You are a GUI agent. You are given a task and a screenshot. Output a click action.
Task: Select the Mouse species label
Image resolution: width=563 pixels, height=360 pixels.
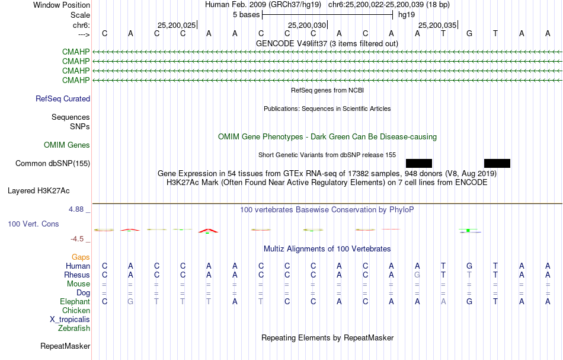pos(78,284)
